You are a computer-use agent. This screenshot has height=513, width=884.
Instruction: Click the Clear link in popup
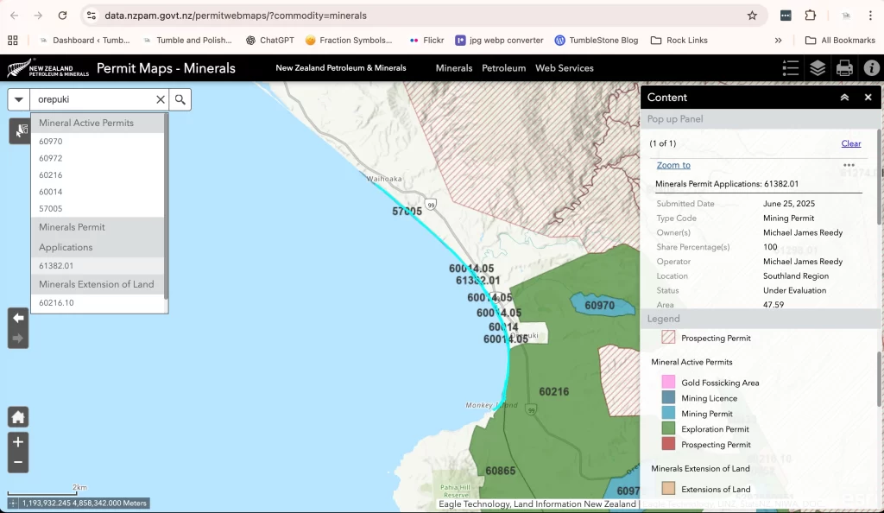850,143
